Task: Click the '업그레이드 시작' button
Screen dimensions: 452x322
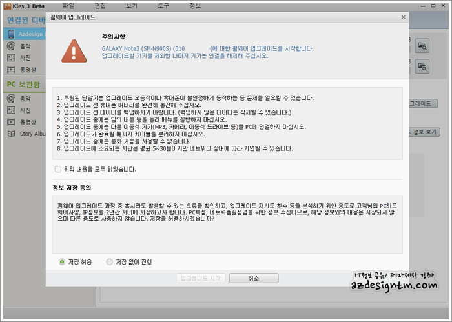Action: pyautogui.click(x=201, y=278)
